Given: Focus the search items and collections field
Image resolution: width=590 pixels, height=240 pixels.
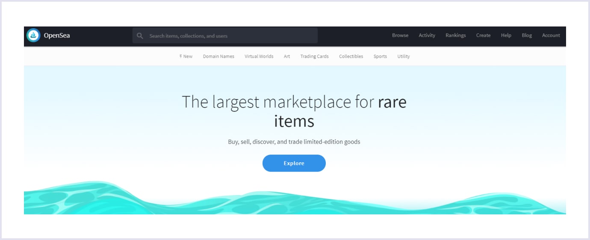Looking at the screenshot, I should (225, 36).
